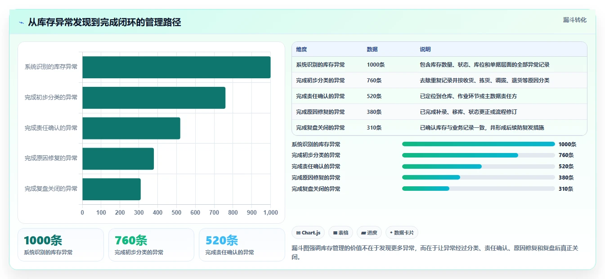Screen dimensions: 605x279
Task: Click the Chart.js chip
Action: (x=308, y=233)
